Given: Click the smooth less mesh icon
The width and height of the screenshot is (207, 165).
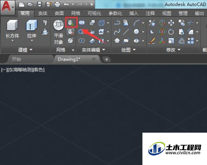Looking at the screenshot, I should coord(70,32).
